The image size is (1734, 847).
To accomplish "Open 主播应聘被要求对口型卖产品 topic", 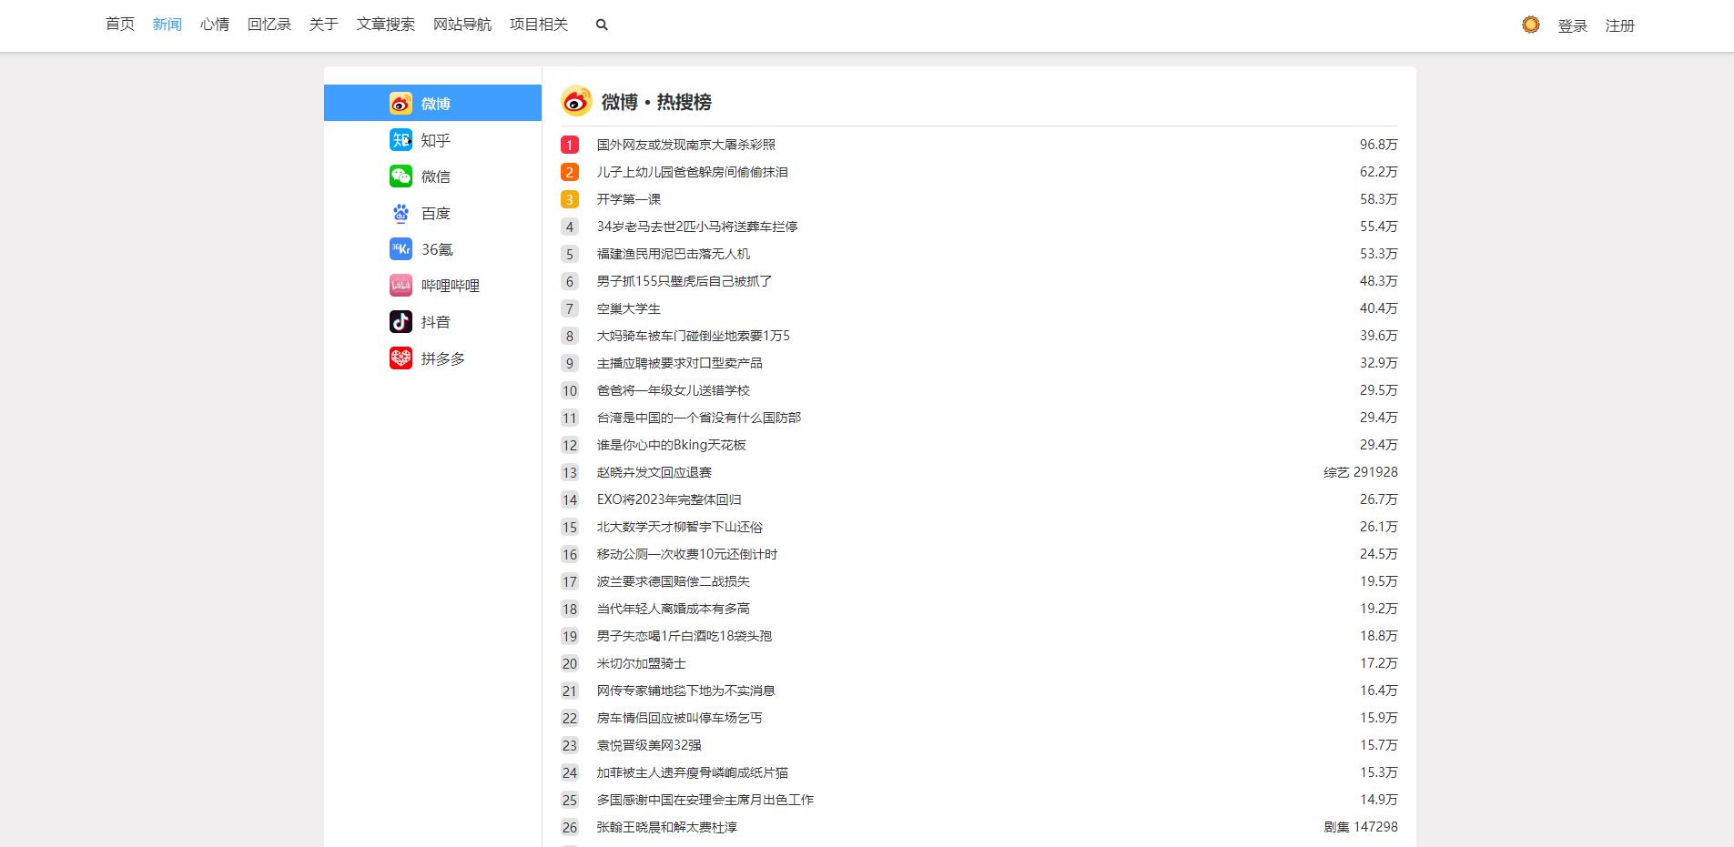I will click(680, 363).
